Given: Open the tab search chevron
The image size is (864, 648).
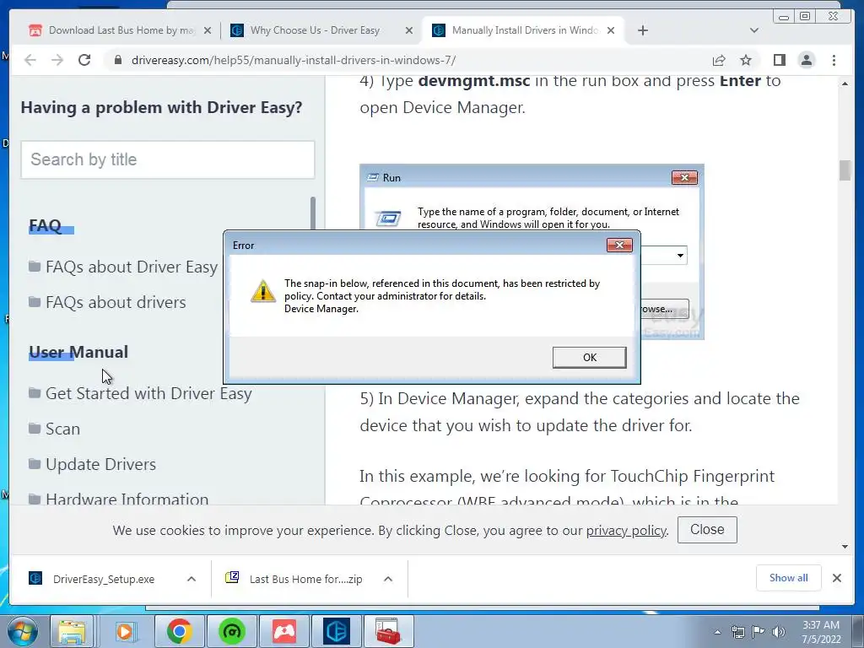Looking at the screenshot, I should (754, 30).
